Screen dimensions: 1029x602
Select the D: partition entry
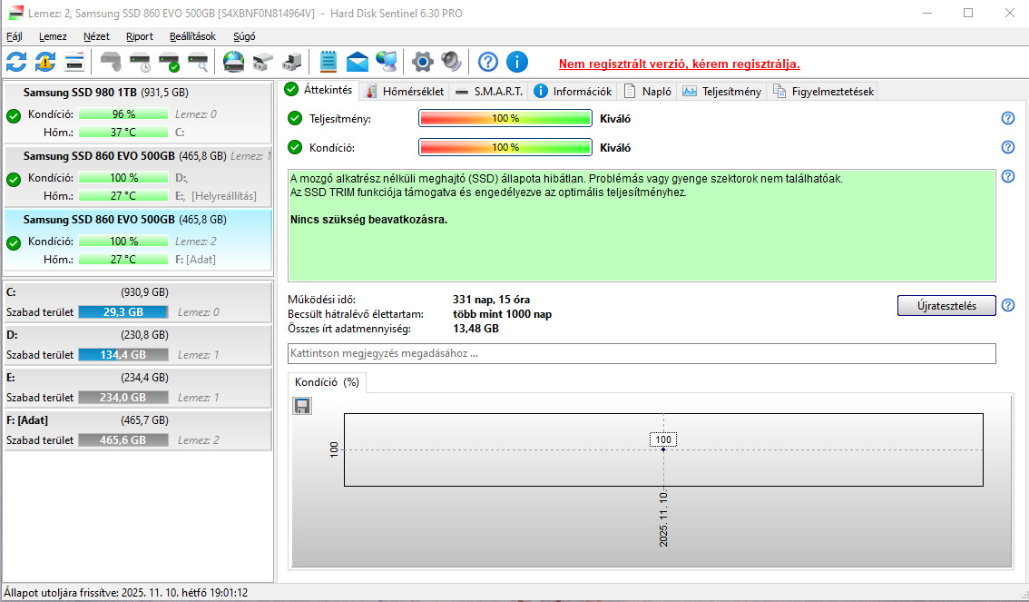138,345
